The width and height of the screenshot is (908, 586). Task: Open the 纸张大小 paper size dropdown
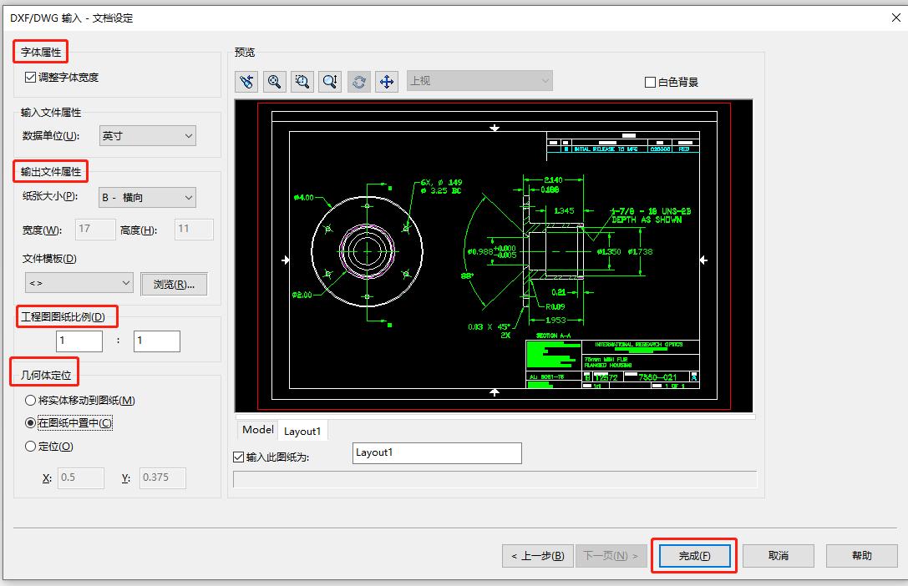tap(147, 197)
